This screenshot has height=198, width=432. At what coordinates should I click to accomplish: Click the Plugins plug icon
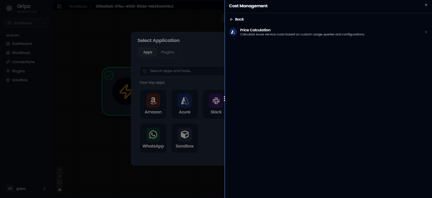(8, 71)
